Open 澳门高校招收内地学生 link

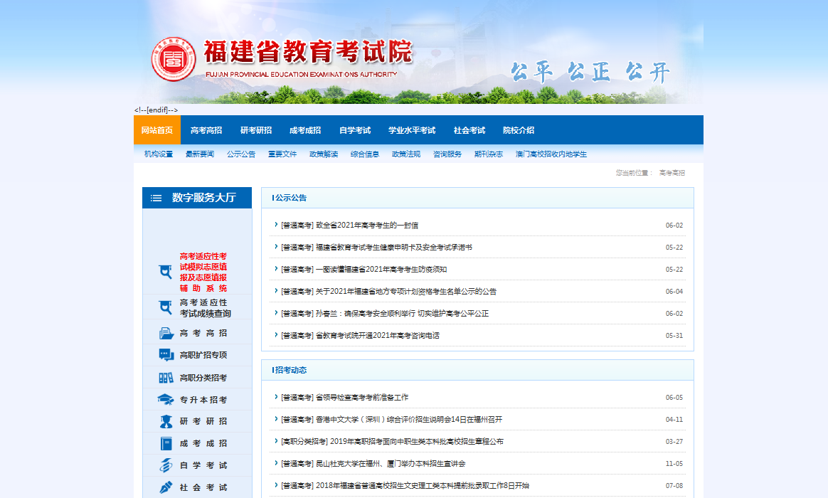click(x=551, y=154)
